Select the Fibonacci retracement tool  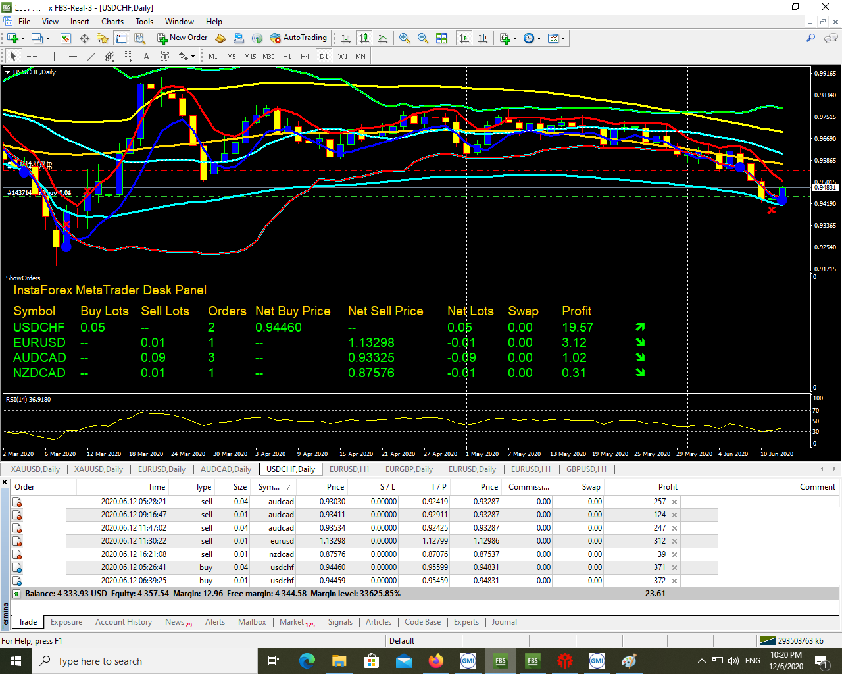click(128, 56)
